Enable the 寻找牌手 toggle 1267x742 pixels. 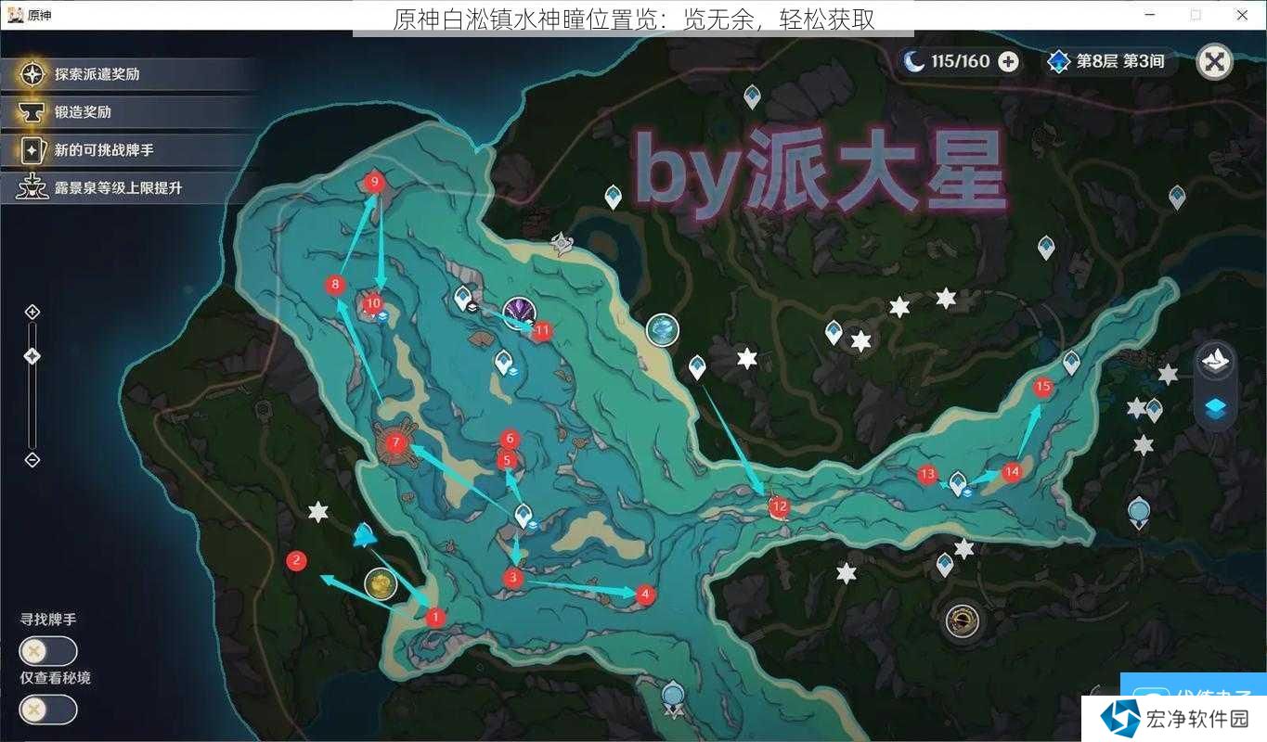[x=47, y=650]
